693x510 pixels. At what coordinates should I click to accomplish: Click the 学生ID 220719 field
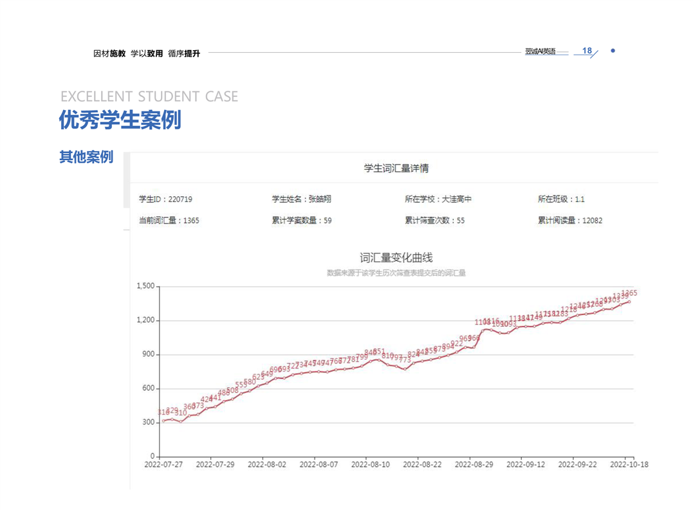coord(165,199)
